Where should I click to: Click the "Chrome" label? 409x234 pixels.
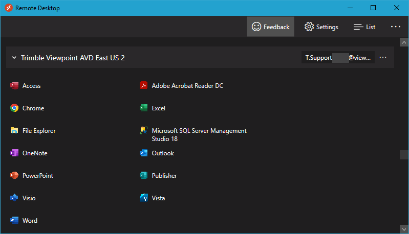click(x=33, y=108)
